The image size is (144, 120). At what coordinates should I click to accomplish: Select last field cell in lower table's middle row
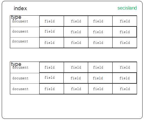point(125,78)
